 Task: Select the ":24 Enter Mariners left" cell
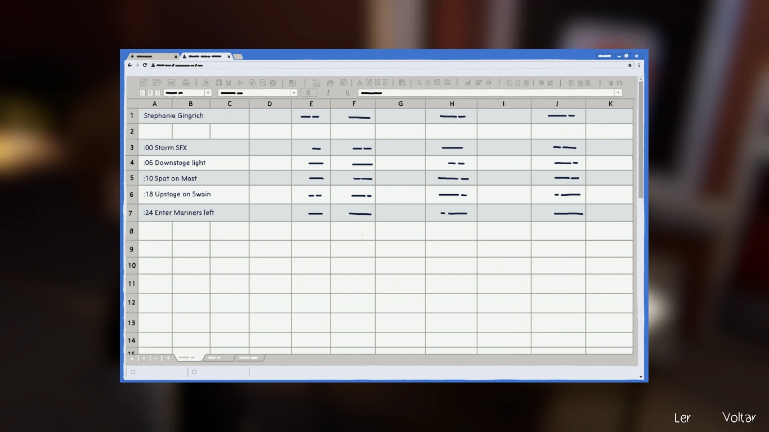click(x=194, y=213)
